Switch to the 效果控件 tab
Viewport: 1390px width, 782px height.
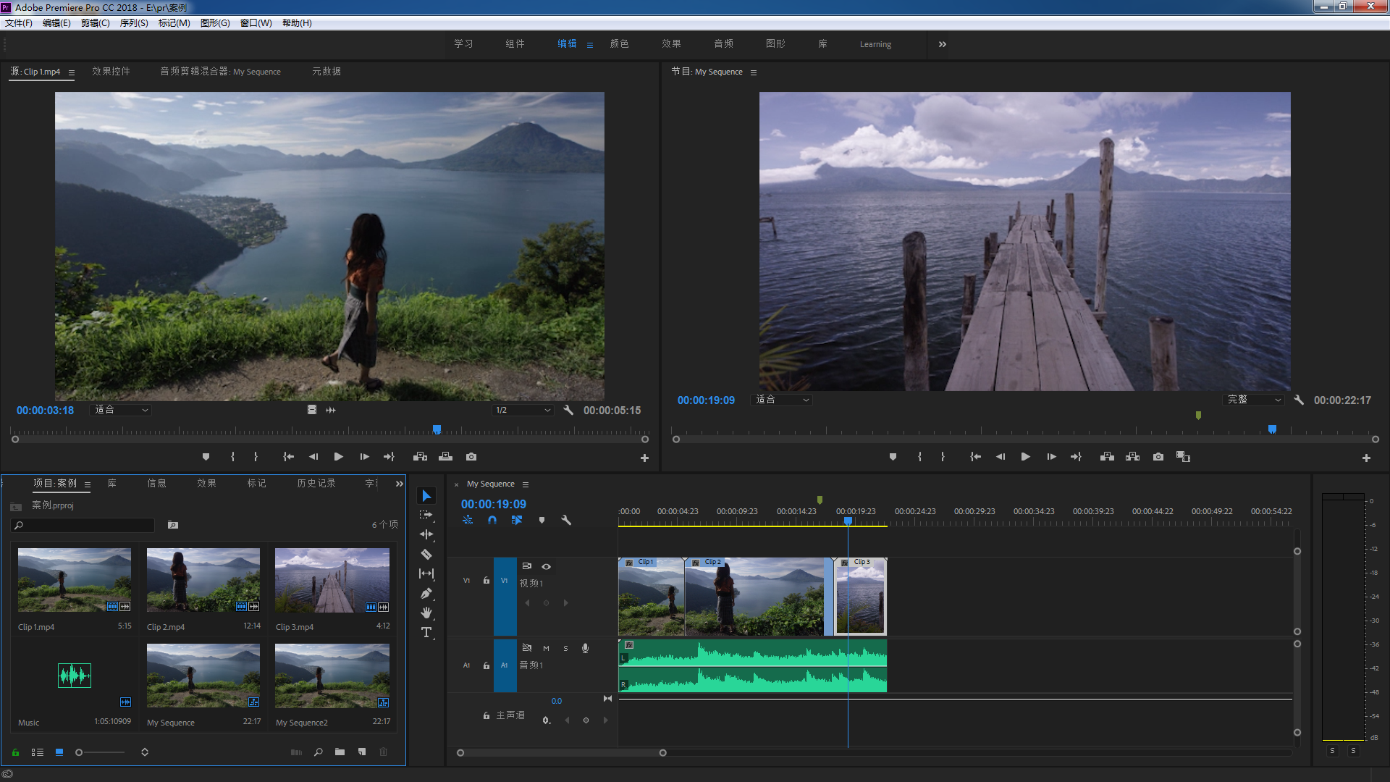(x=111, y=72)
